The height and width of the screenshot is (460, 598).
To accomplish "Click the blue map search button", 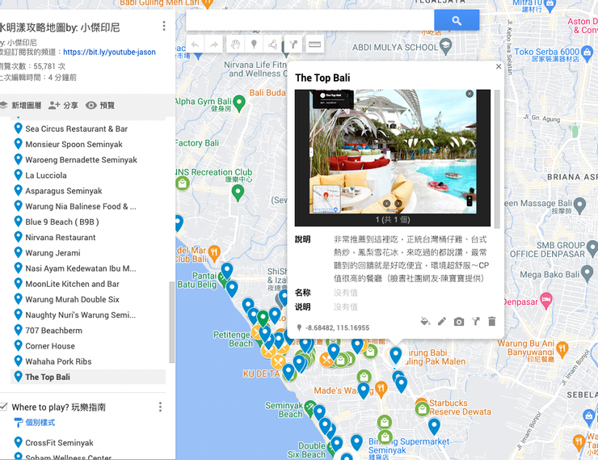I will click(457, 20).
